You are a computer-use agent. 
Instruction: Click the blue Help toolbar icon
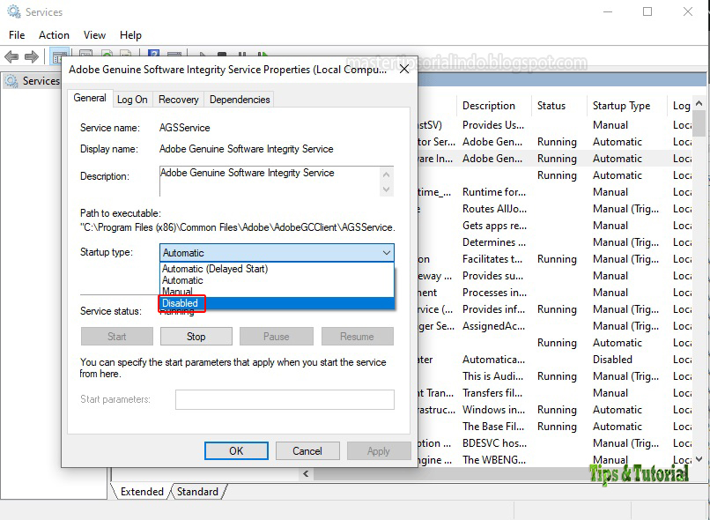pos(154,54)
